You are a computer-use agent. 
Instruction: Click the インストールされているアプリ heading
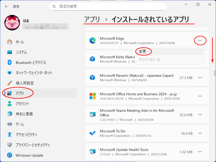150,19
